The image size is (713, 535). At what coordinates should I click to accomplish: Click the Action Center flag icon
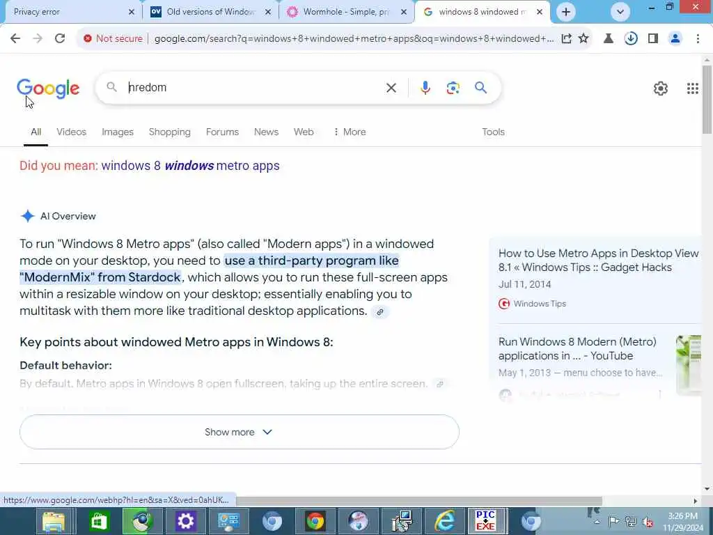pyautogui.click(x=613, y=521)
